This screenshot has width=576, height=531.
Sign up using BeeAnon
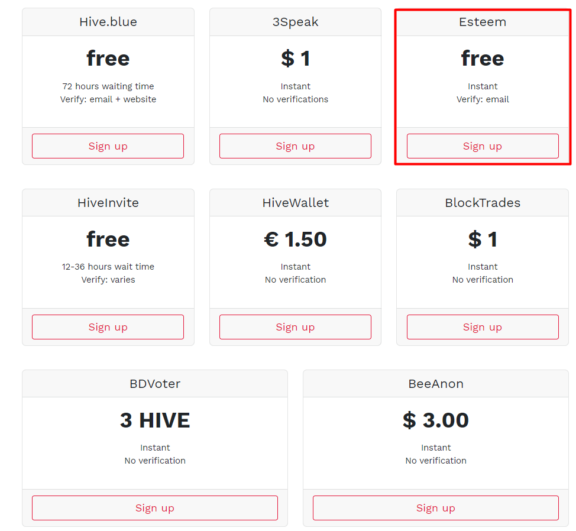pos(436,508)
